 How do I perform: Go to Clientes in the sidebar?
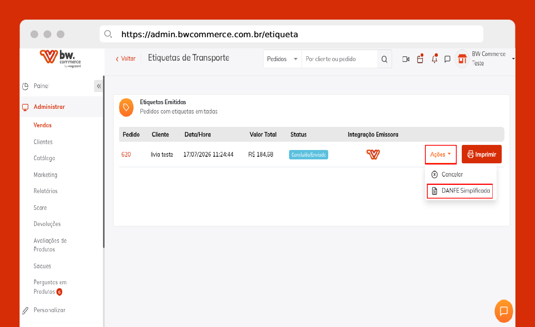[x=43, y=142]
